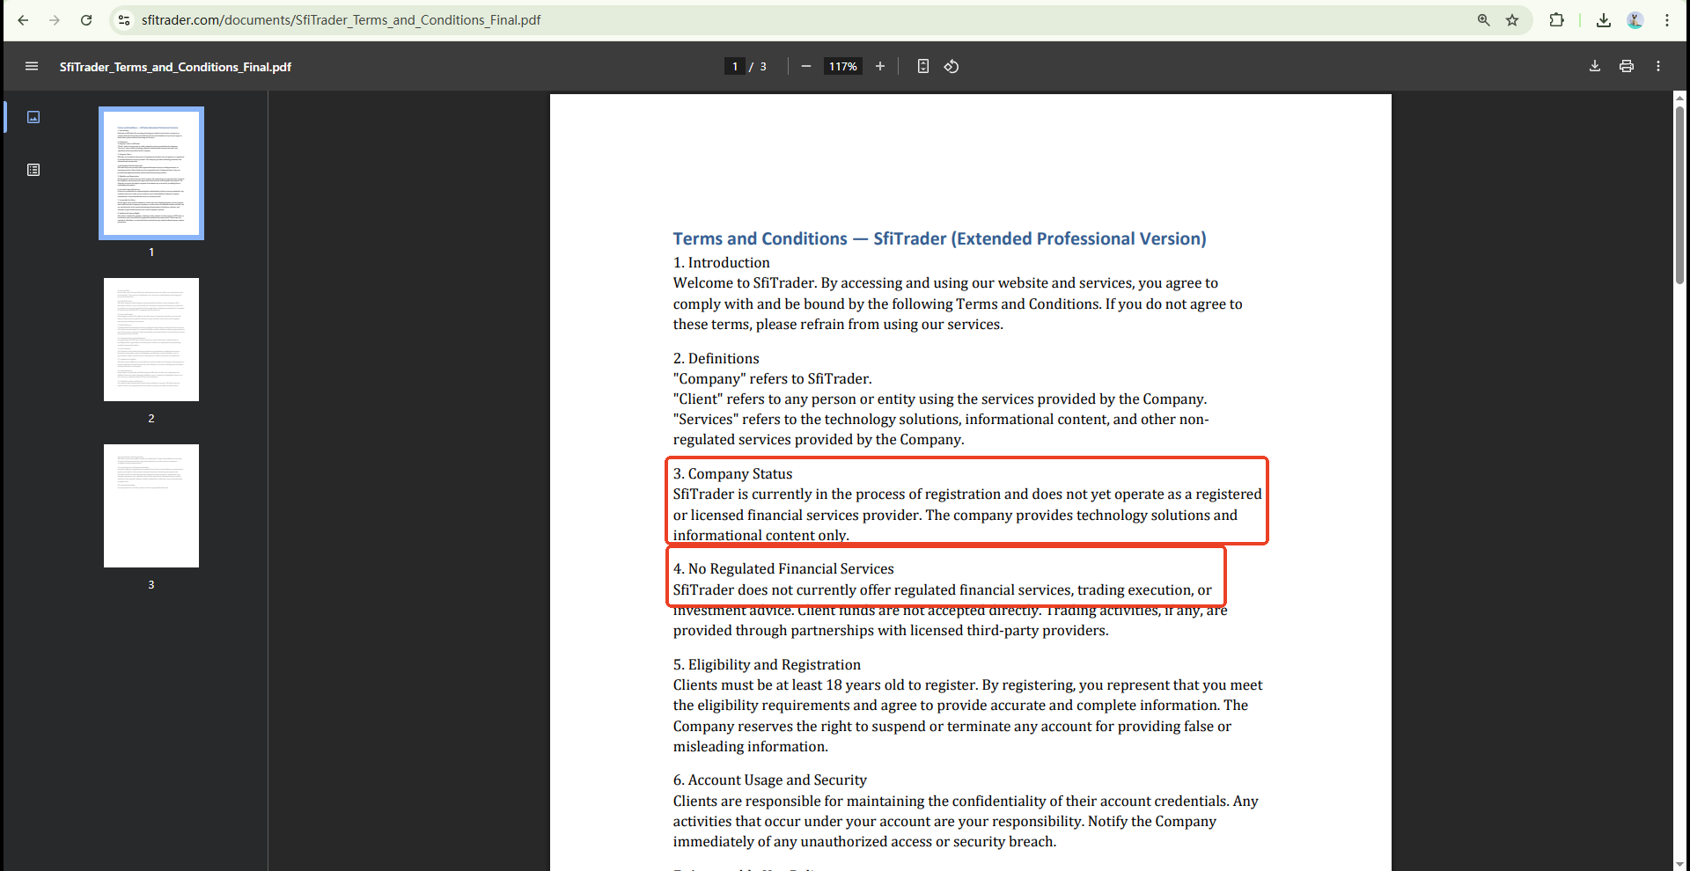The image size is (1690, 871).
Task: Click the line 'misleading information.'
Action: point(751,746)
